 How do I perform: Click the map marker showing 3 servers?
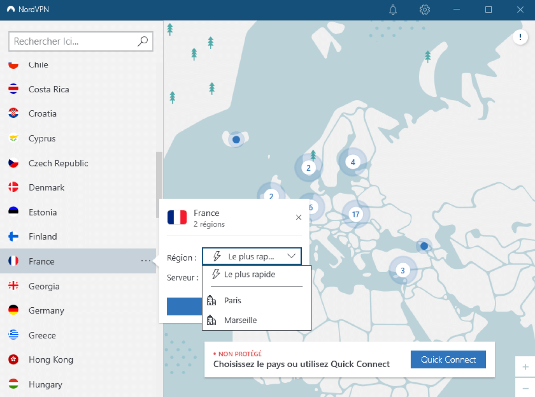point(403,270)
